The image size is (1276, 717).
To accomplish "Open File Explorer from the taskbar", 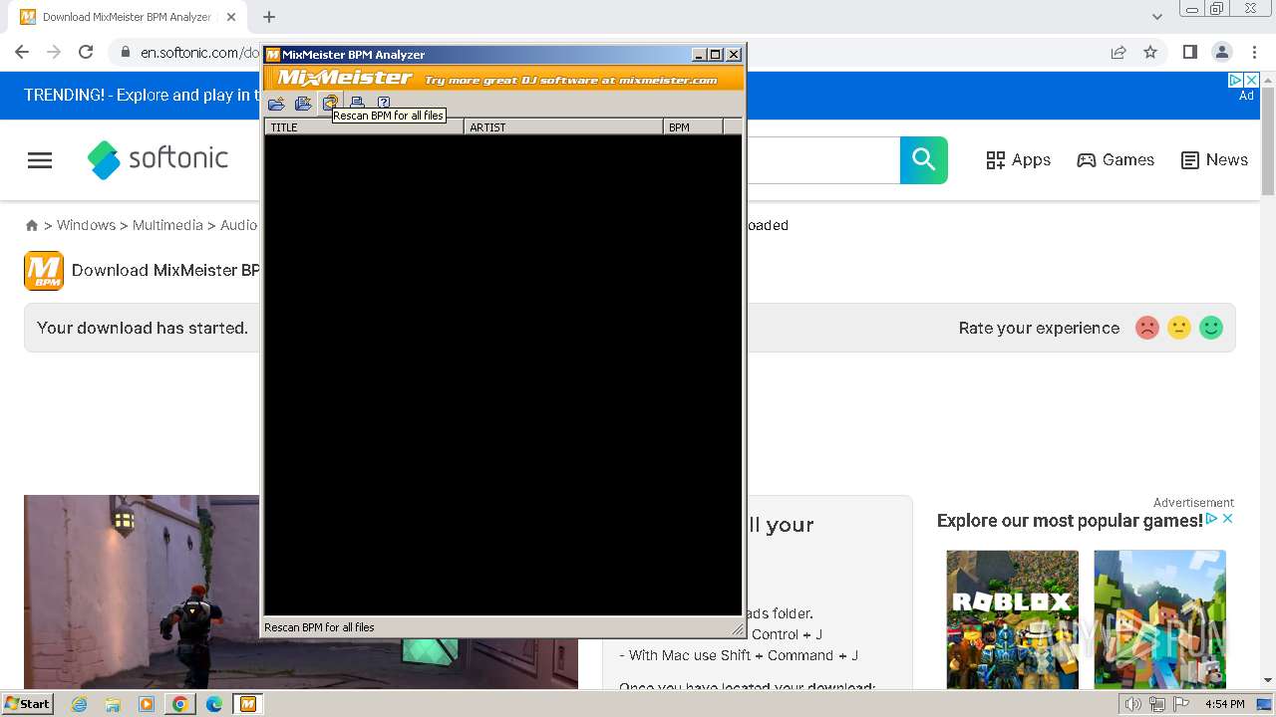I will [x=113, y=704].
